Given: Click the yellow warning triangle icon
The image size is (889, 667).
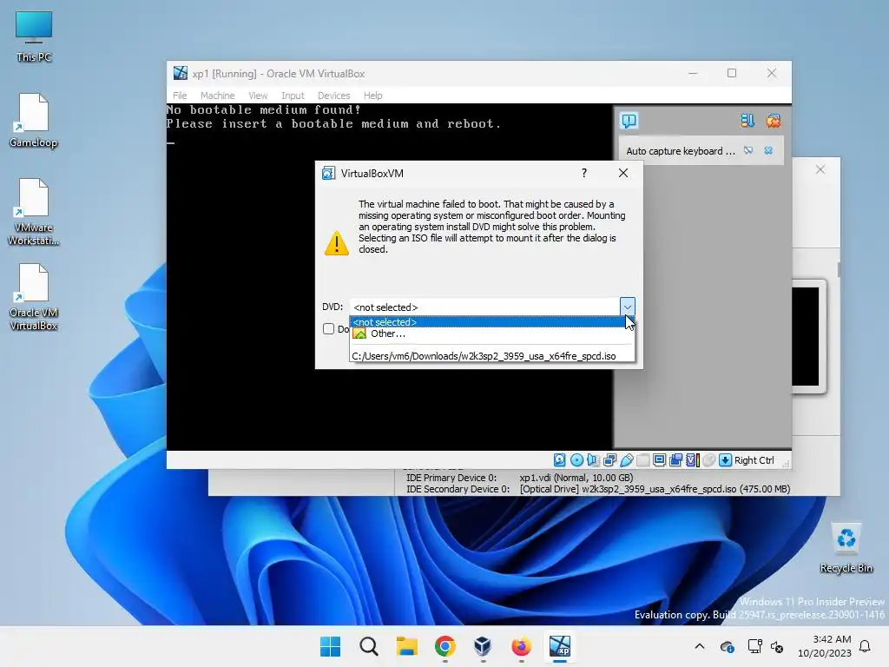Looking at the screenshot, I should click(337, 243).
